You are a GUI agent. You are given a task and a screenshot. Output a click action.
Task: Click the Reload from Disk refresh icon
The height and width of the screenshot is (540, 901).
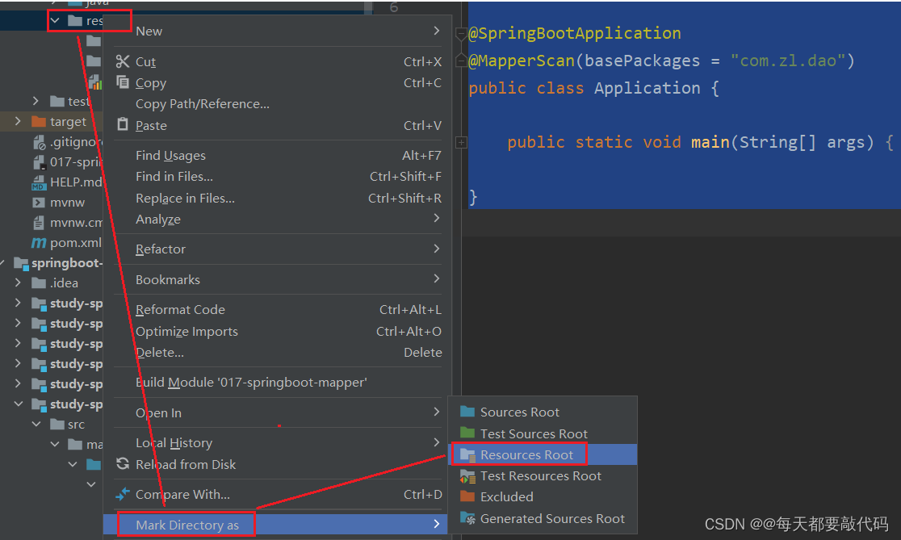point(121,464)
